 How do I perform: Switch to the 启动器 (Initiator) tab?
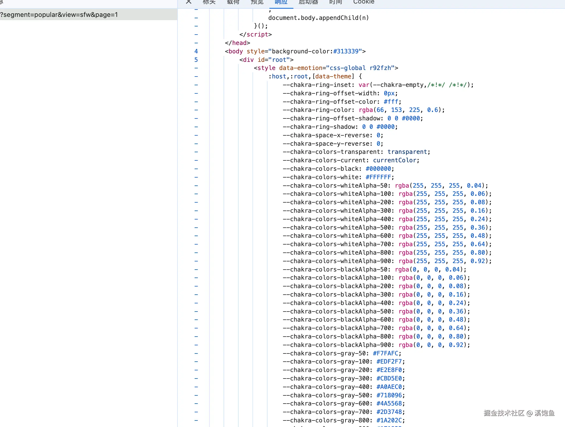[x=308, y=2]
